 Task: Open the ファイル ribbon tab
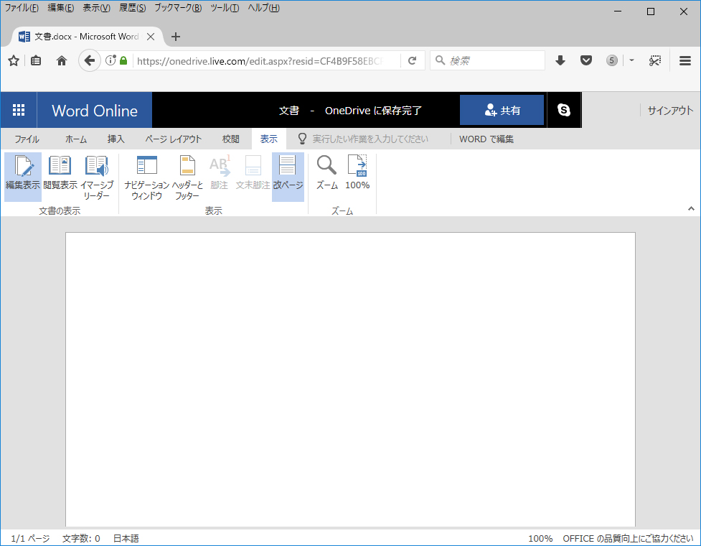(27, 139)
